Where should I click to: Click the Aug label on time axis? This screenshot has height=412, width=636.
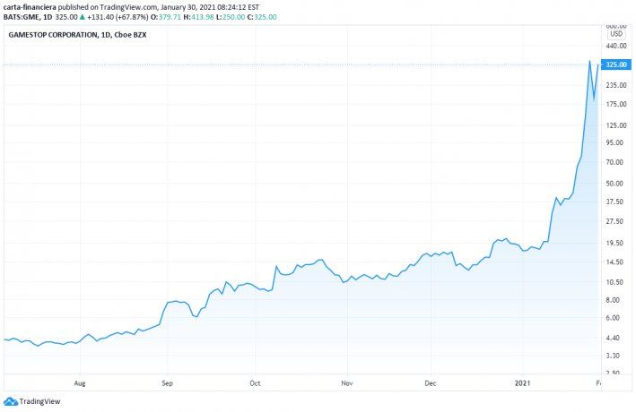click(79, 382)
